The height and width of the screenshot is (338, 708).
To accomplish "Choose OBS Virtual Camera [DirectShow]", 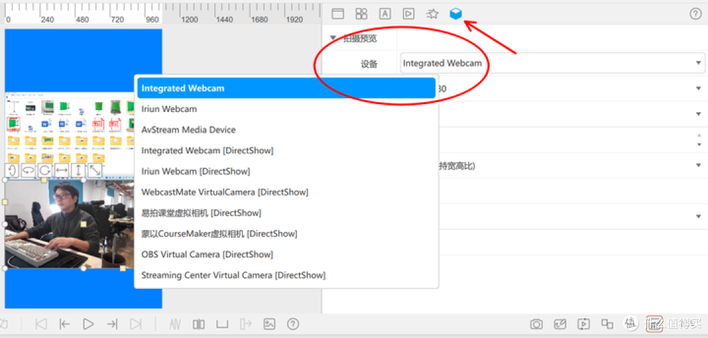I will pyautogui.click(x=286, y=255).
